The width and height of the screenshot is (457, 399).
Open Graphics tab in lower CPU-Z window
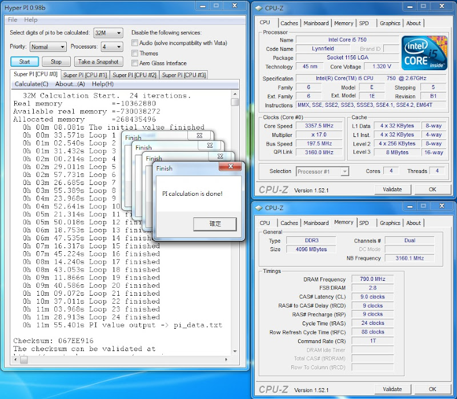[390, 223]
